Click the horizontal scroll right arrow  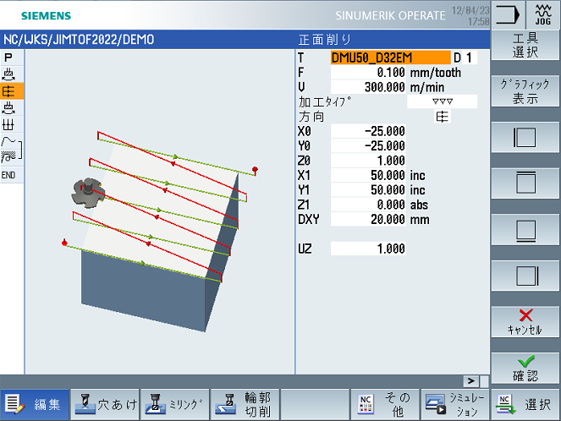click(x=472, y=381)
